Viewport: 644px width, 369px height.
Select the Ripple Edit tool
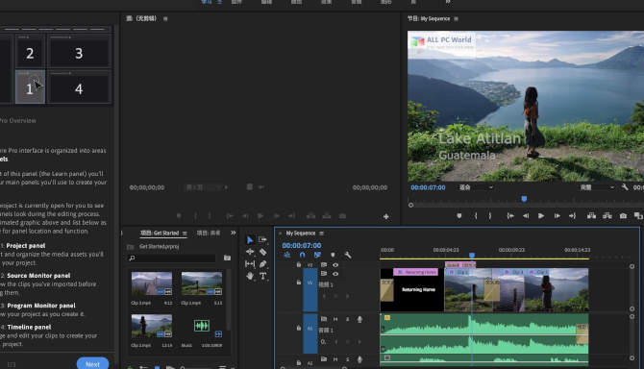click(250, 252)
